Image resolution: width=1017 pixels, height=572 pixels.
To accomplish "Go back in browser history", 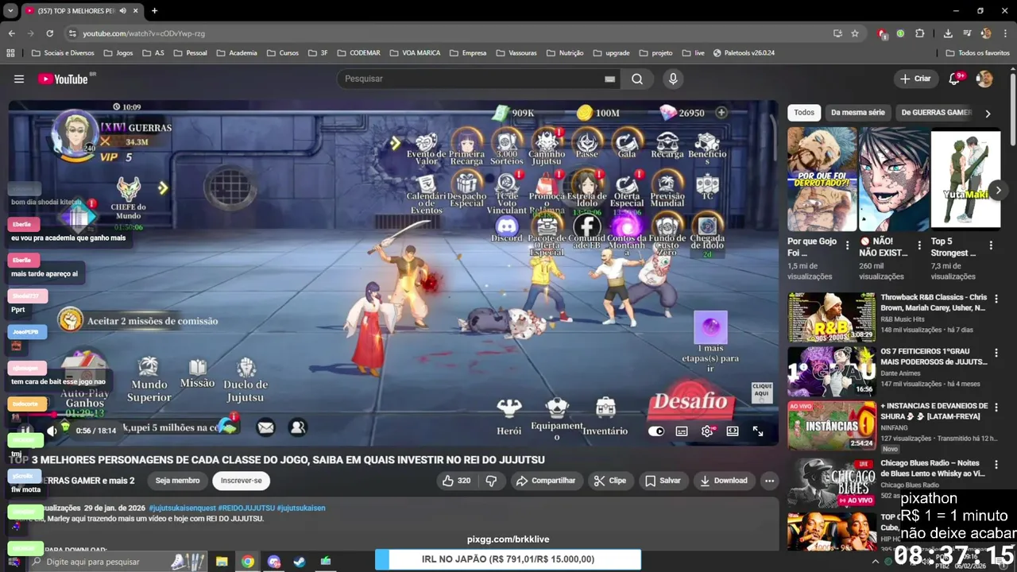I will coord(12,33).
